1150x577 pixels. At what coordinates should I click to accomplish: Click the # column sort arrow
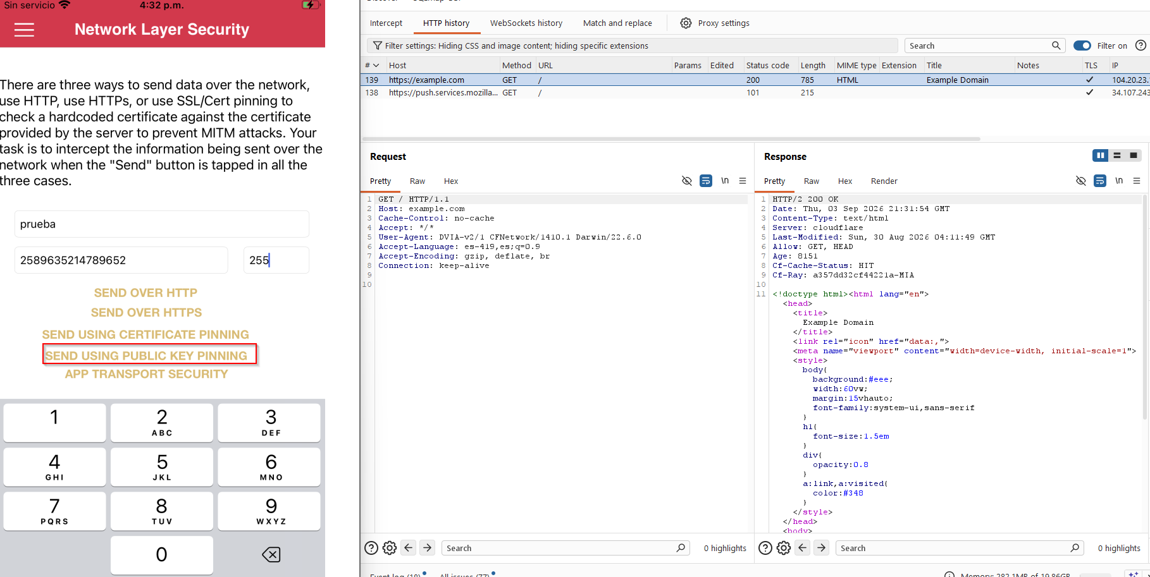376,65
